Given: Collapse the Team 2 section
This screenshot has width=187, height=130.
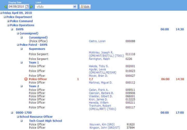Looking at the screenshot, I should click(22, 86).
